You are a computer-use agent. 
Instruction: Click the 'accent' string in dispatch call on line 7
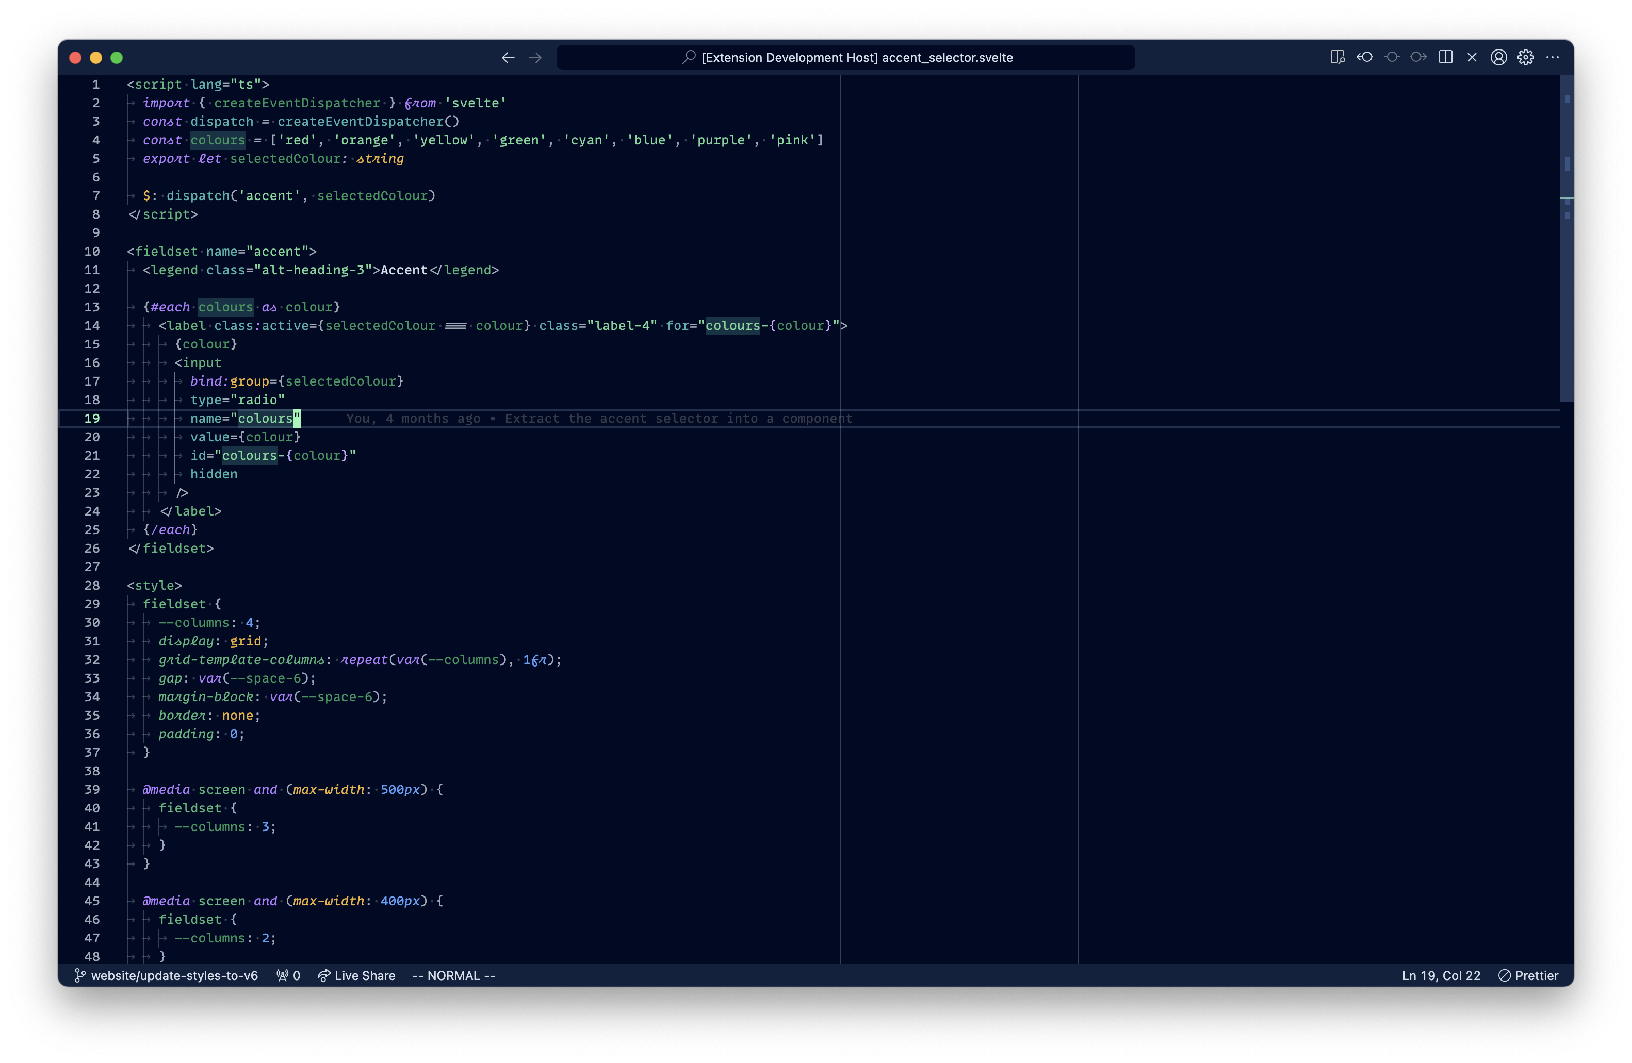(269, 195)
